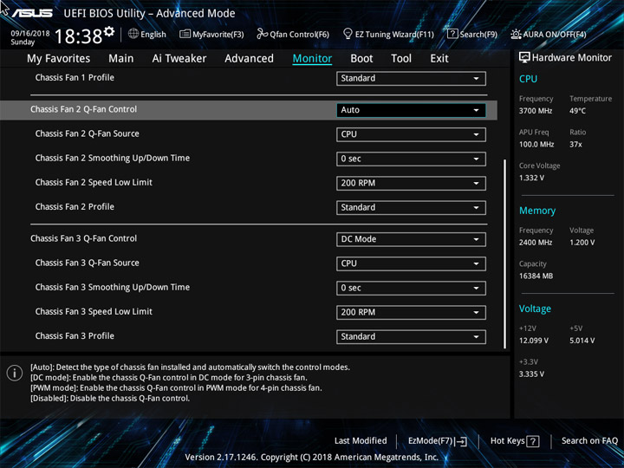
Task: Open the Boot tab
Action: 361,59
